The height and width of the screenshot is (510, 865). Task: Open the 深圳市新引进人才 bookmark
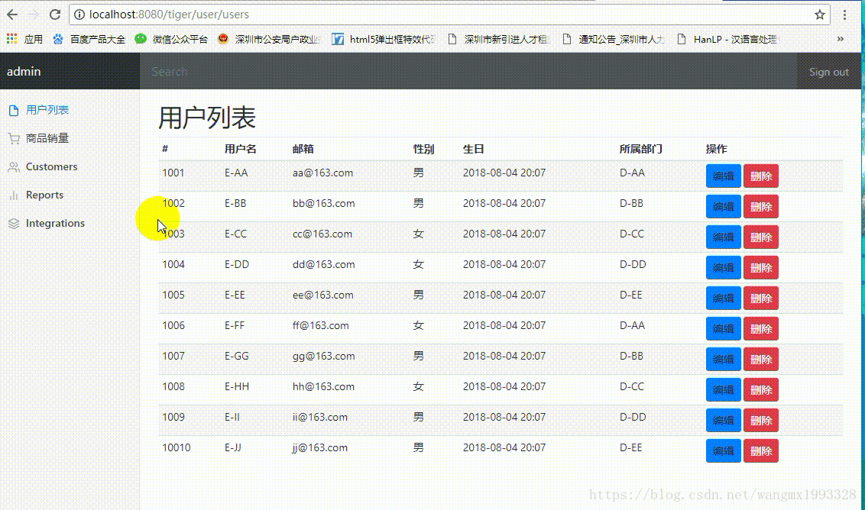click(499, 39)
